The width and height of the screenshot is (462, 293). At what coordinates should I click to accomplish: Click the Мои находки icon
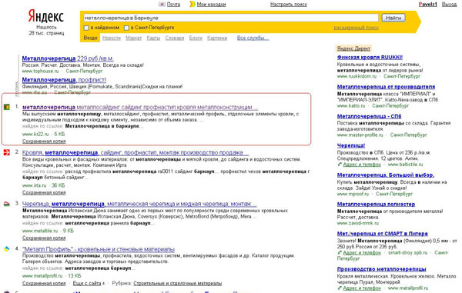pos(192,4)
